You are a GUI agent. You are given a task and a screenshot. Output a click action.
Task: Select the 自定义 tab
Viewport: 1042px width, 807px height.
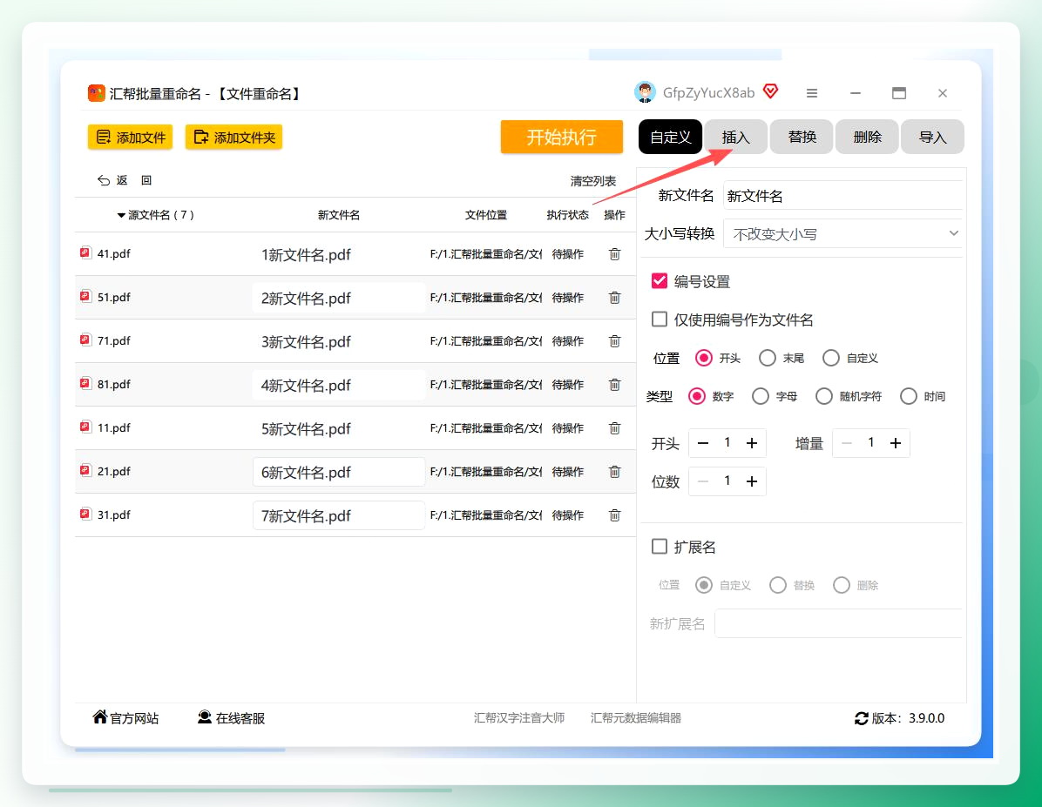point(671,137)
